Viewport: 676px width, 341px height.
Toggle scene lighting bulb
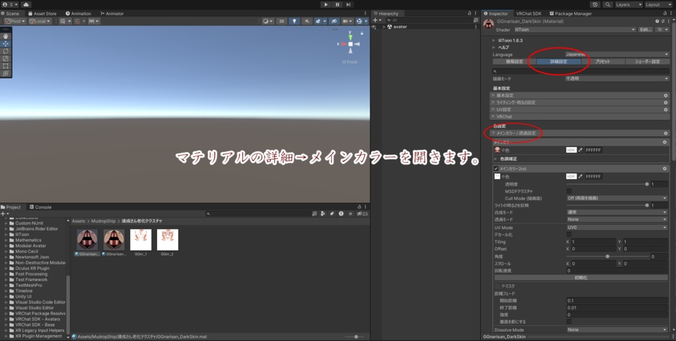pos(294,21)
